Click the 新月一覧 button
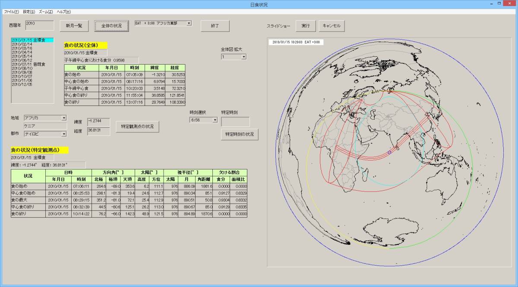The height and width of the screenshot is (287, 518). pos(74,26)
